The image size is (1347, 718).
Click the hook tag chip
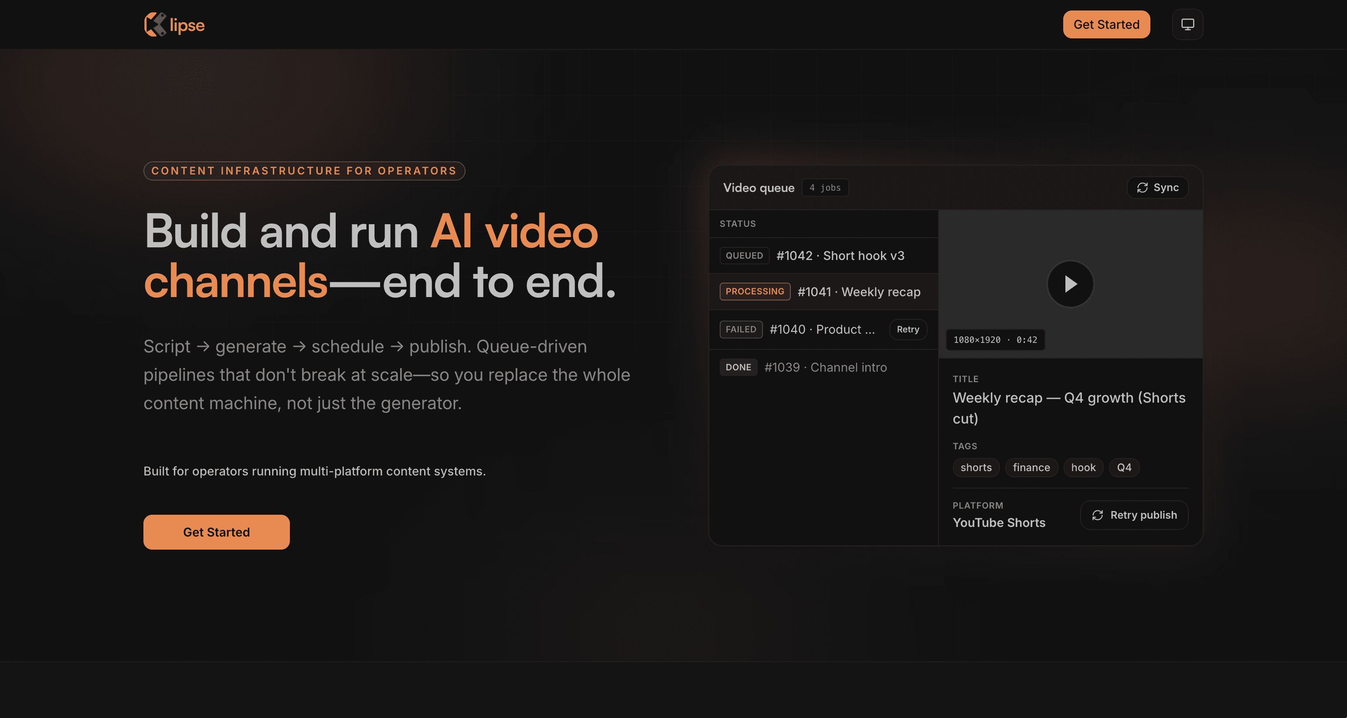(1083, 467)
